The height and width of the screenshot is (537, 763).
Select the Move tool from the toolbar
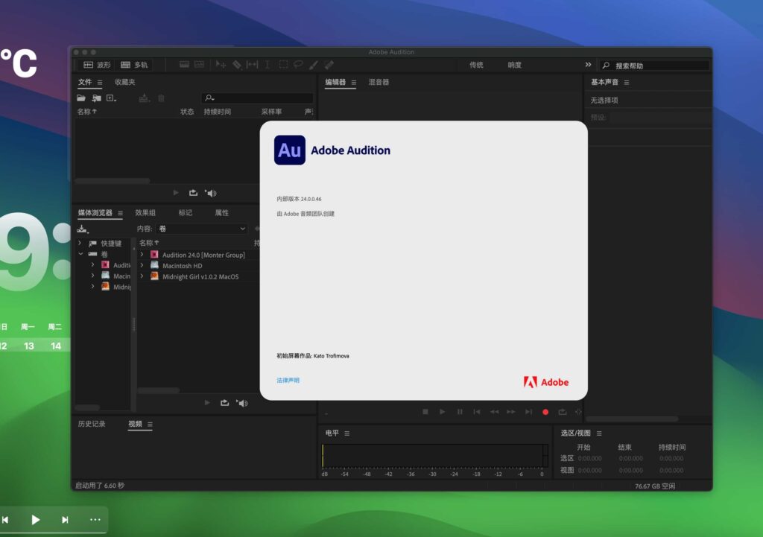[221, 65]
